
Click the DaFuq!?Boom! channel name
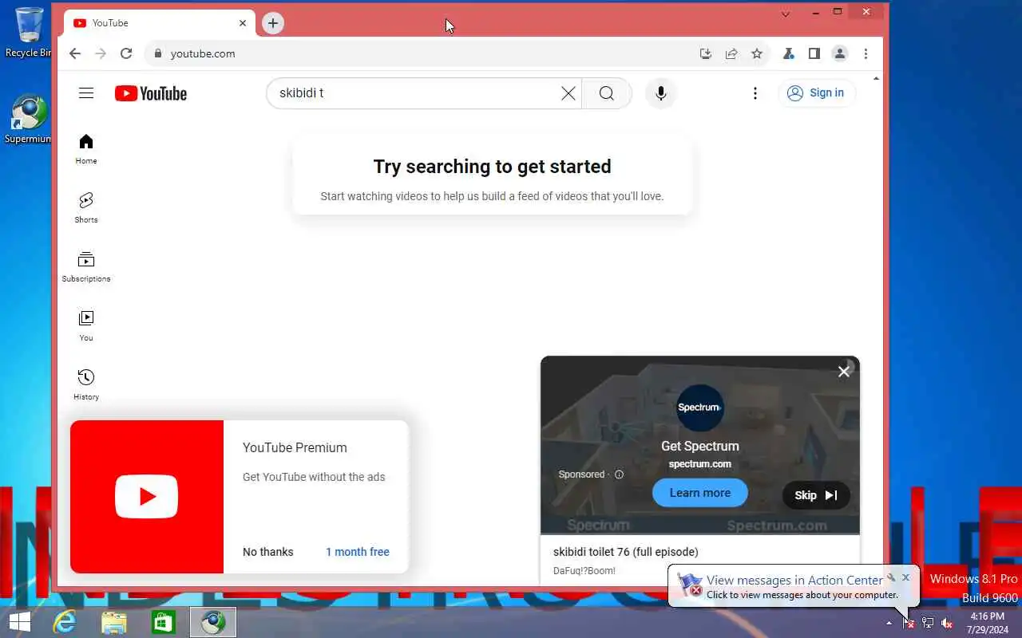[x=584, y=571]
